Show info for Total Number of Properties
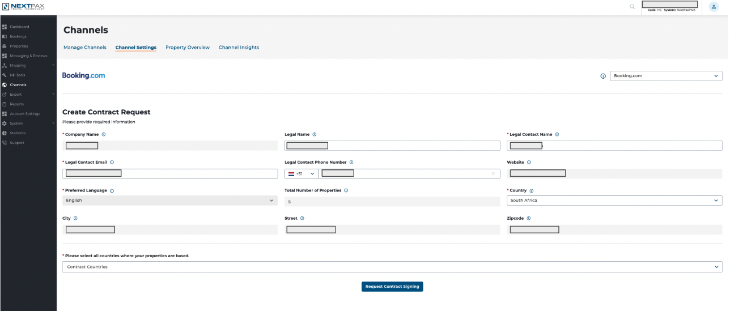Image resolution: width=730 pixels, height=311 pixels. point(346,190)
